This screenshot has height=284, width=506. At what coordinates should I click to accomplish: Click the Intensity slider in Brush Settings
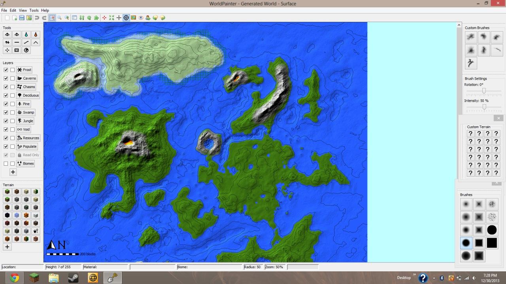point(483,107)
